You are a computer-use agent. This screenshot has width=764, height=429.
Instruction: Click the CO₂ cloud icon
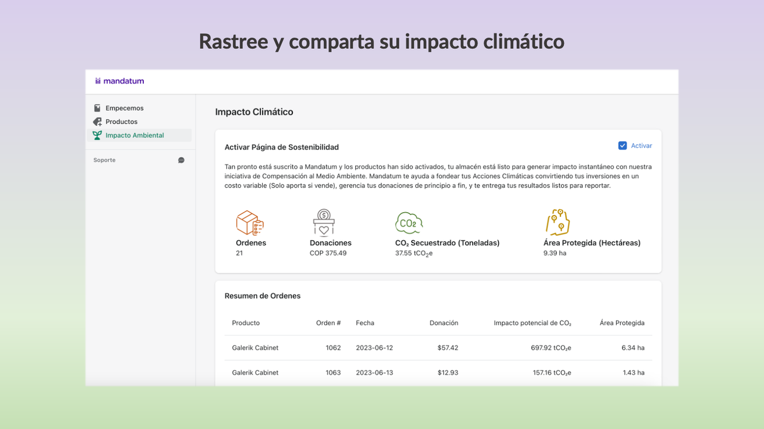click(x=409, y=223)
